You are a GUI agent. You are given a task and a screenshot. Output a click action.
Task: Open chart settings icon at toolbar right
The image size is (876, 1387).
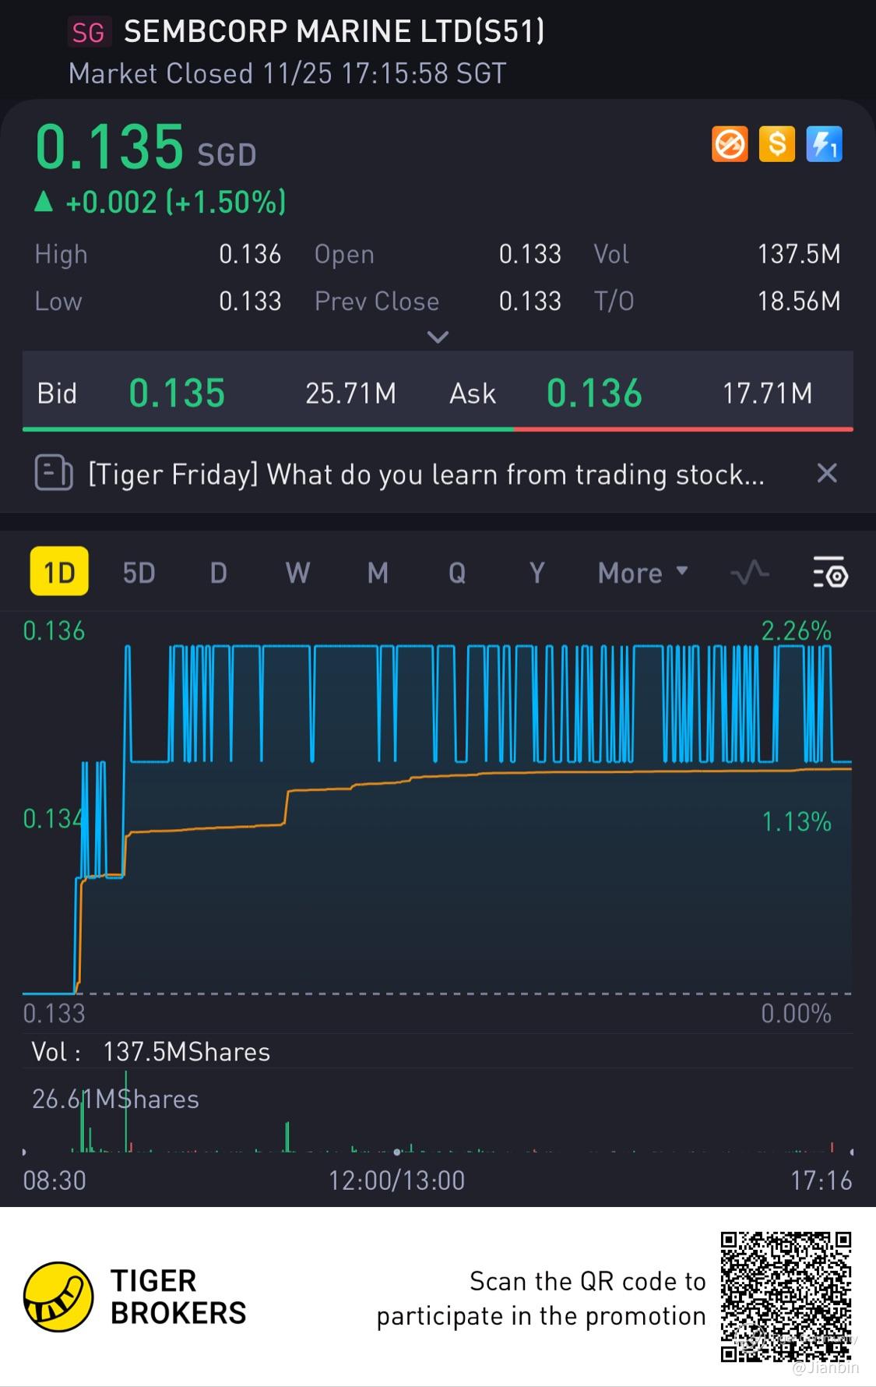(830, 573)
